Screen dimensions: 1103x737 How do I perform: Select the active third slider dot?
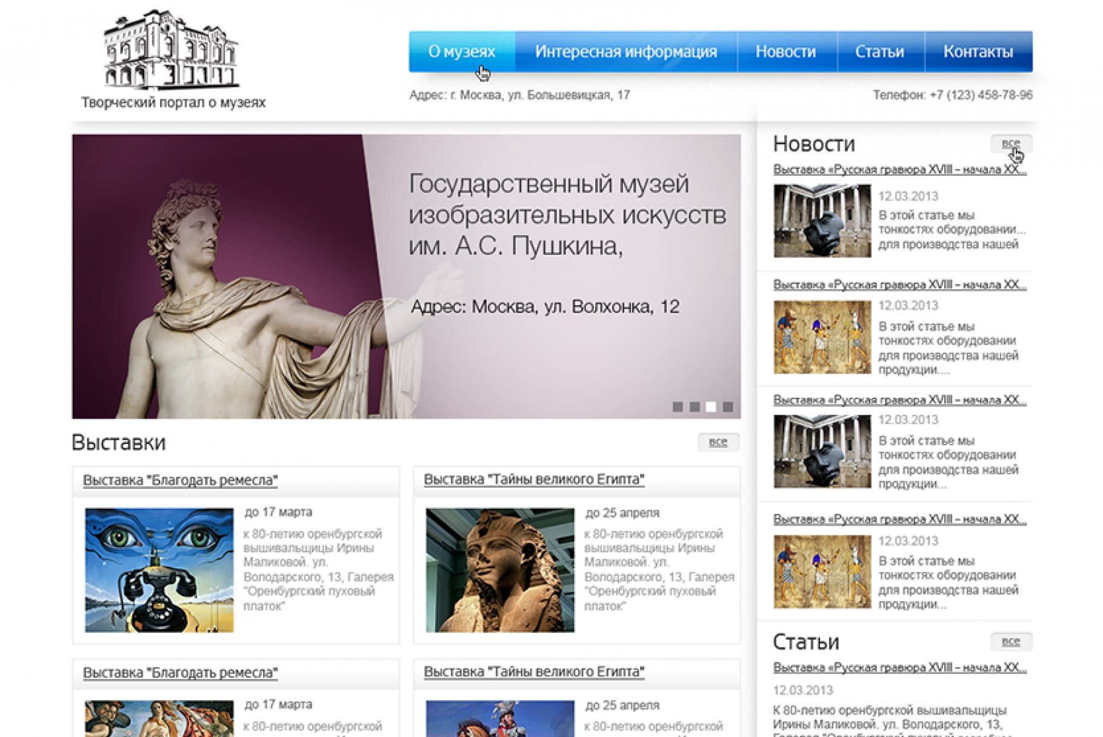coord(711,407)
